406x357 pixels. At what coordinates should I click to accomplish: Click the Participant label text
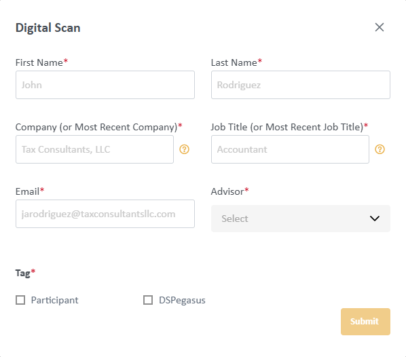pyautogui.click(x=54, y=300)
